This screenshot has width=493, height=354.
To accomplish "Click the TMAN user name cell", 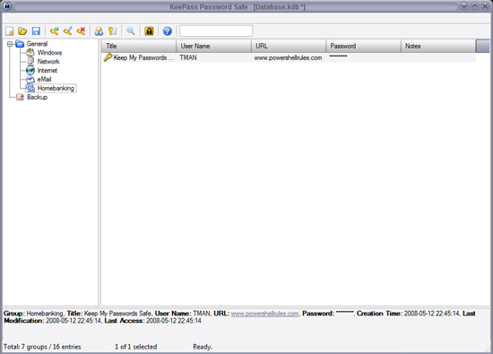I will tap(188, 57).
